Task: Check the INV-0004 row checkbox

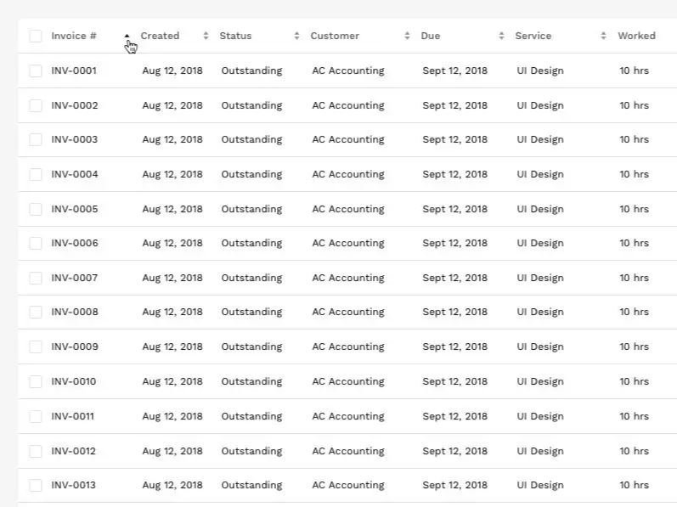Action: tap(36, 174)
